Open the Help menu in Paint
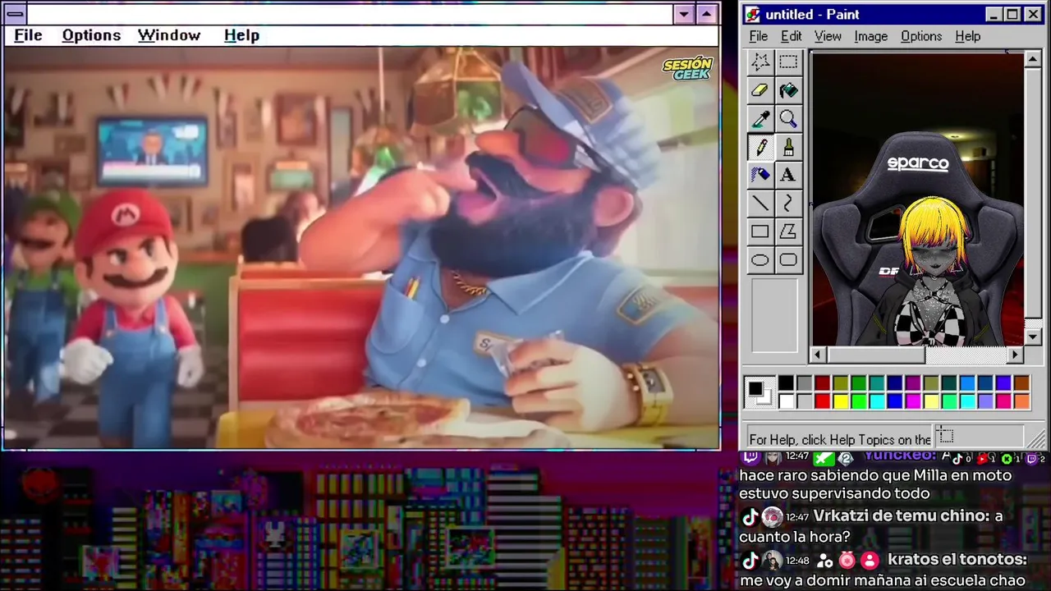The width and height of the screenshot is (1051, 591). click(967, 36)
